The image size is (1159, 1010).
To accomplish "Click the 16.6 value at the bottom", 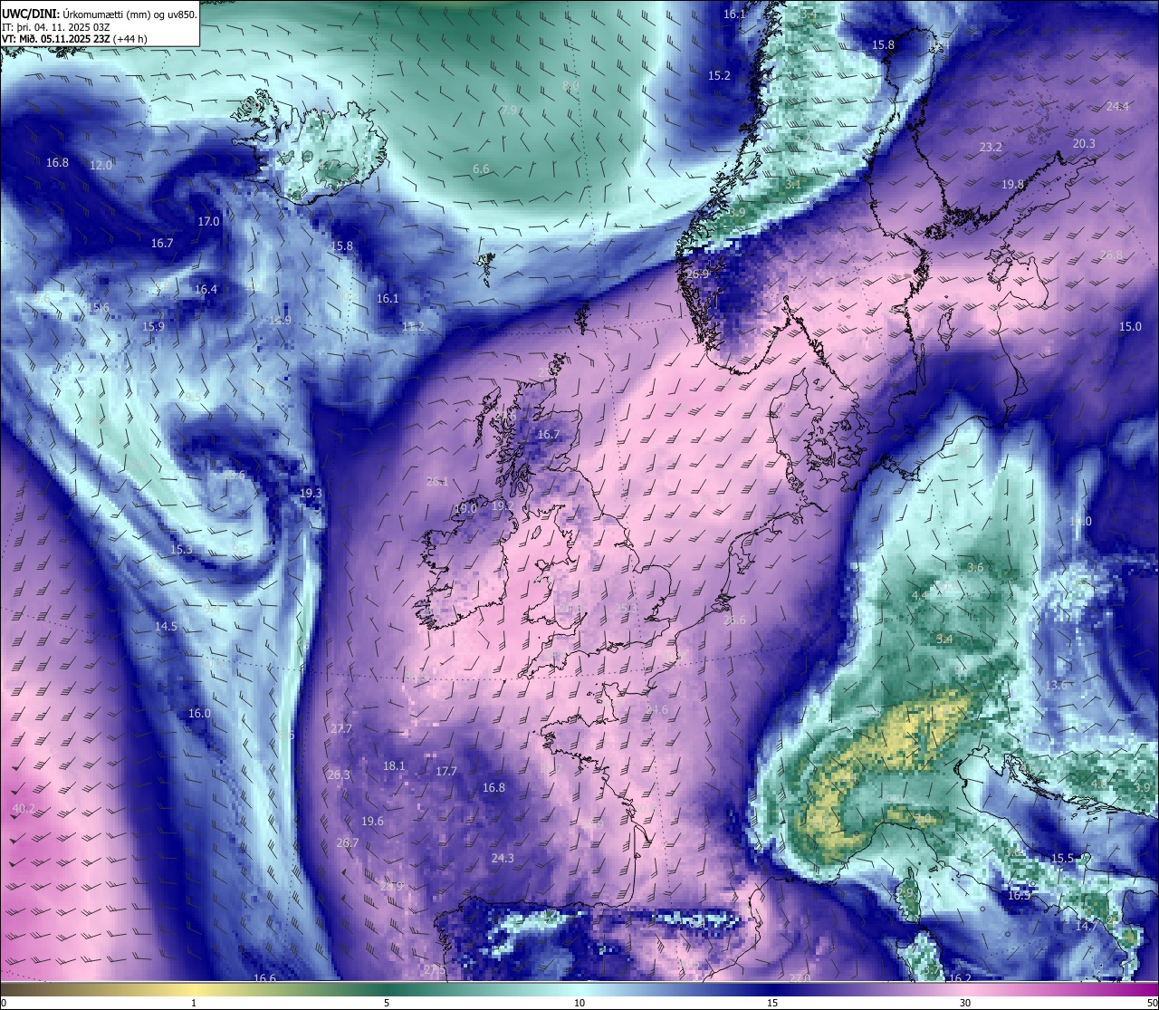I will 264,978.
